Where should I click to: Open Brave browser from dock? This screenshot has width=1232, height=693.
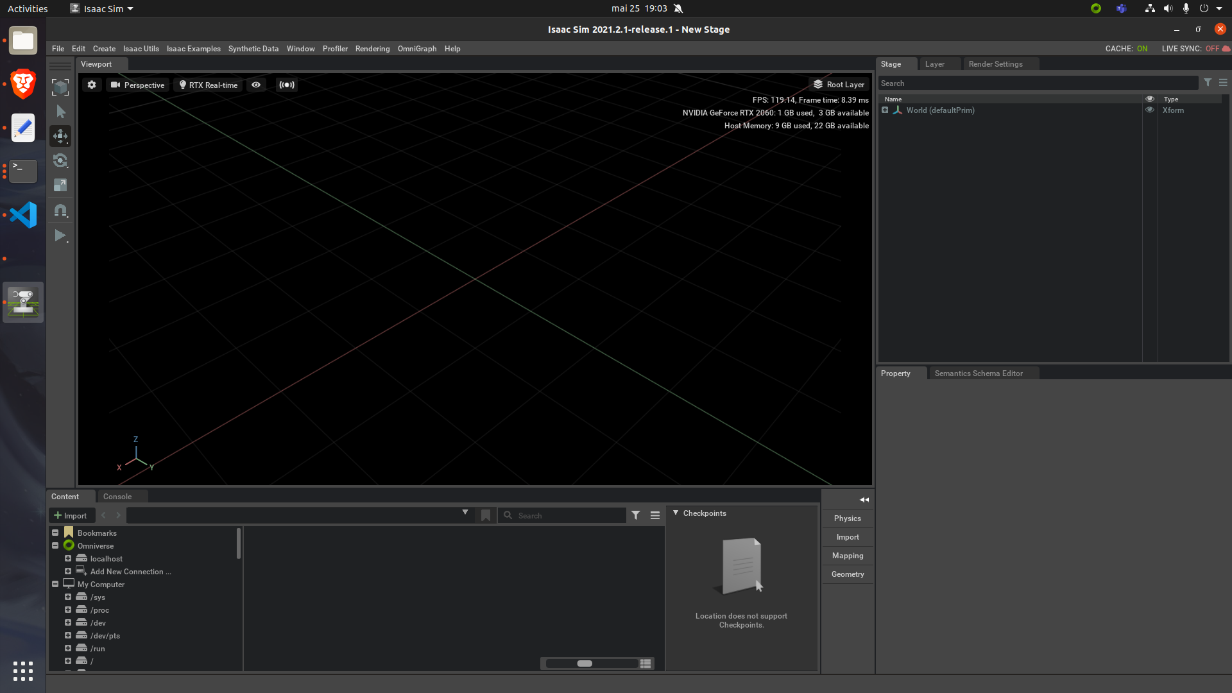point(23,84)
